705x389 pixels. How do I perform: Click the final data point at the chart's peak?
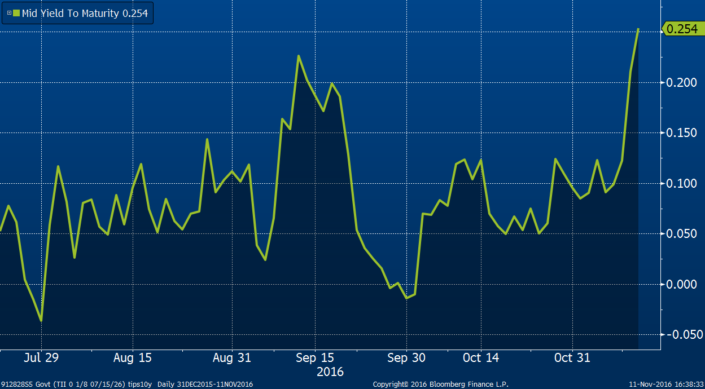[638, 29]
